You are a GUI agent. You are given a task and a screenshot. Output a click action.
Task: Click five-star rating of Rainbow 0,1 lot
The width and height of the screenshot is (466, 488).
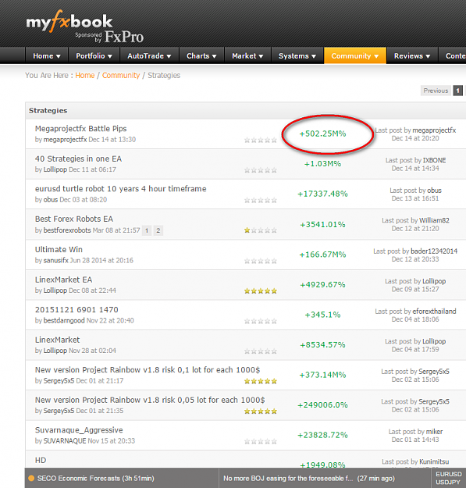click(x=261, y=381)
